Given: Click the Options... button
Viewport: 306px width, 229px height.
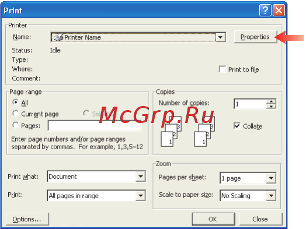Looking at the screenshot, I should pos(27,219).
